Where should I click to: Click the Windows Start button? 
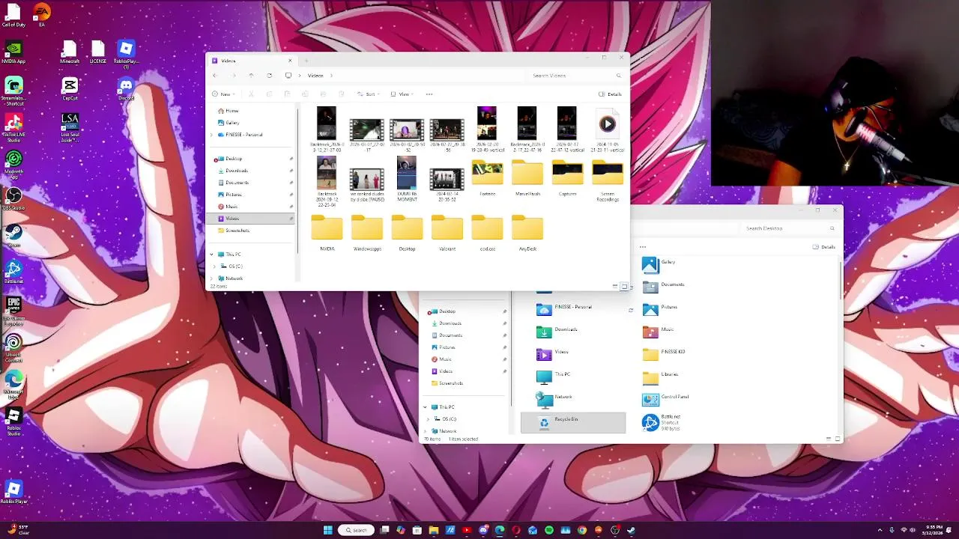(327, 530)
